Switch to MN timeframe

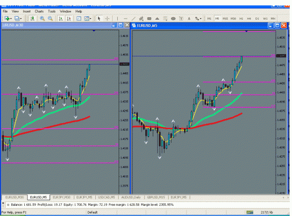pos(273,19)
